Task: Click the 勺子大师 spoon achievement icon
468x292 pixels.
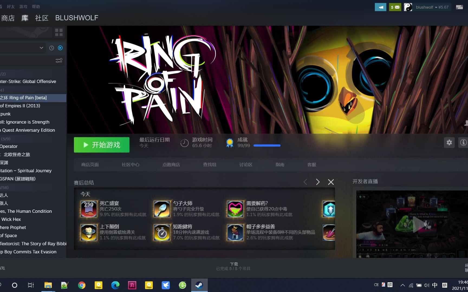Action: coord(162,209)
